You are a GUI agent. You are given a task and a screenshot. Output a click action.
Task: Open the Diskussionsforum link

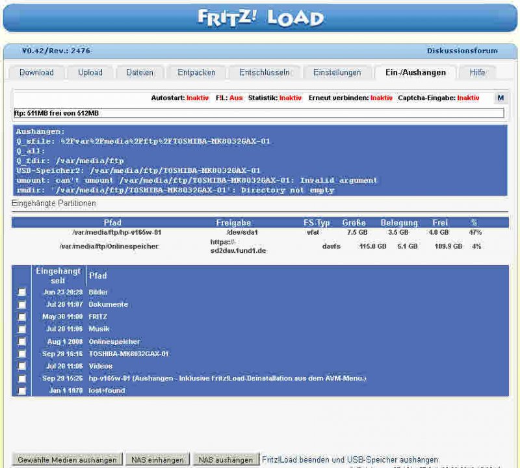(x=462, y=51)
